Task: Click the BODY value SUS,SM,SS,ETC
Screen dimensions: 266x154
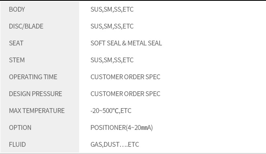Action: [112, 9]
